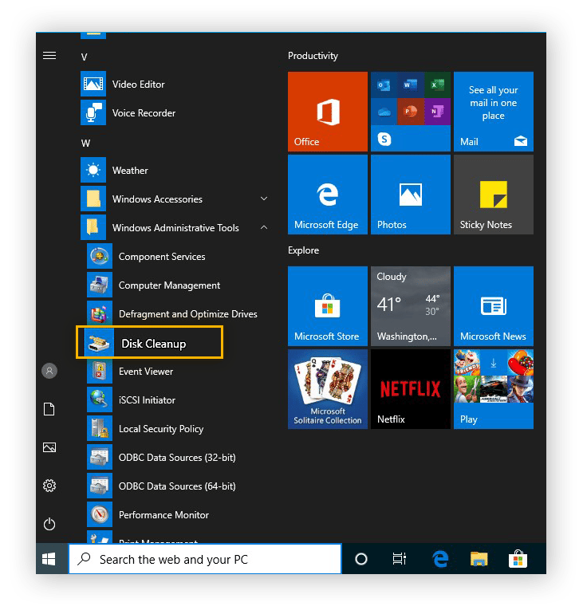Image resolution: width=583 pixels, height=610 pixels.
Task: Open the Mail tile
Action: pyautogui.click(x=494, y=112)
